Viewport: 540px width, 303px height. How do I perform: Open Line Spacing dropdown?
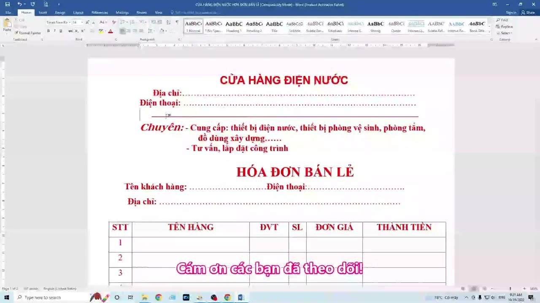tap(151, 31)
